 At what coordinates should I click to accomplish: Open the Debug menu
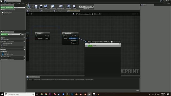coord(18,3)
